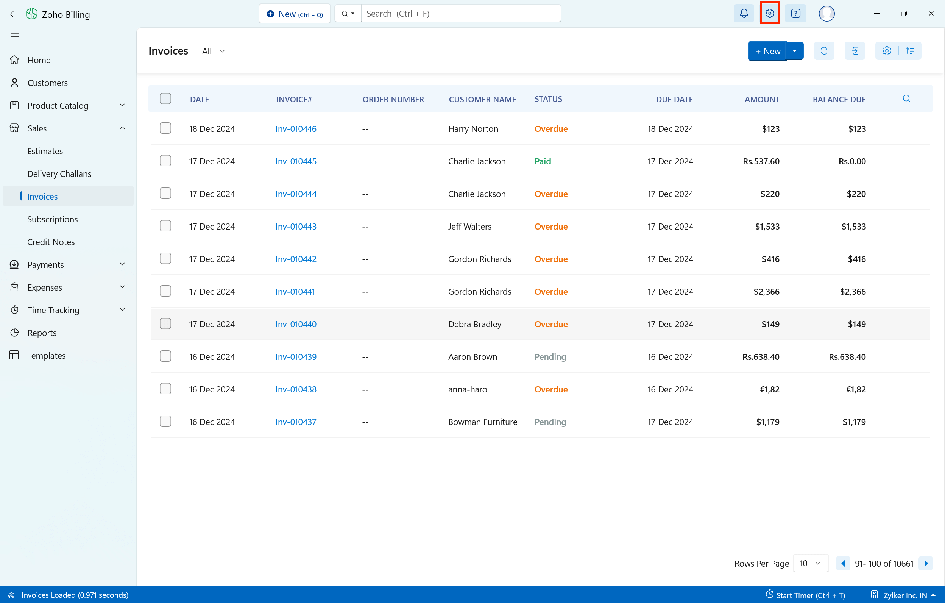Tick the checkbox for Inv-010439
The width and height of the screenshot is (945, 603).
tap(165, 356)
